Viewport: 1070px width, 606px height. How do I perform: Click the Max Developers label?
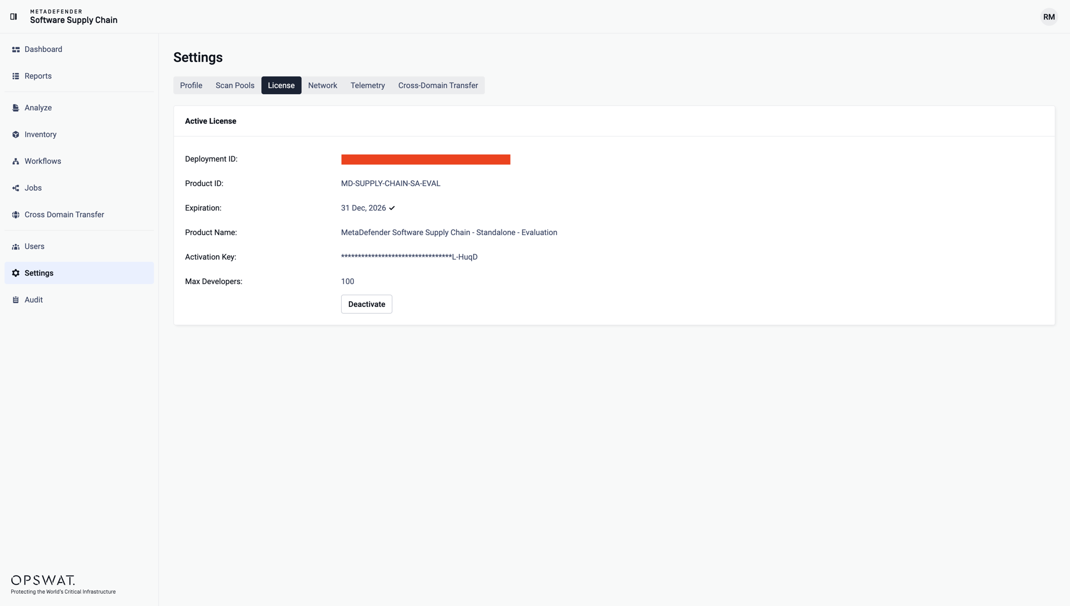click(x=213, y=282)
